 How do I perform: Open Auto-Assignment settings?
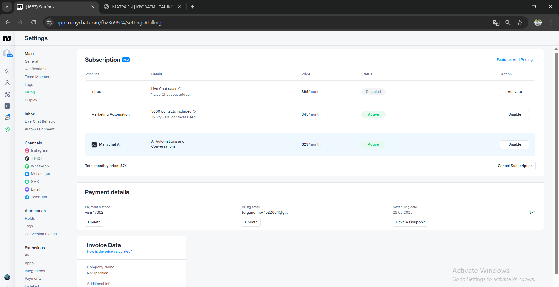tap(40, 129)
